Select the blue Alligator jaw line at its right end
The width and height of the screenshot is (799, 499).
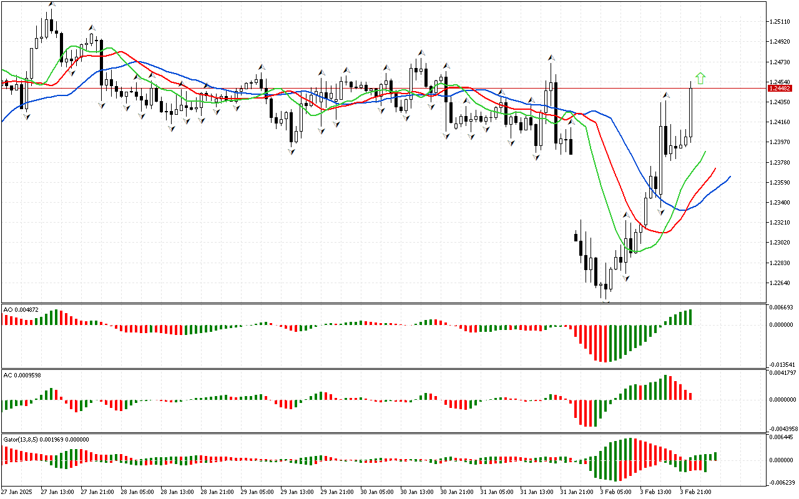point(728,178)
